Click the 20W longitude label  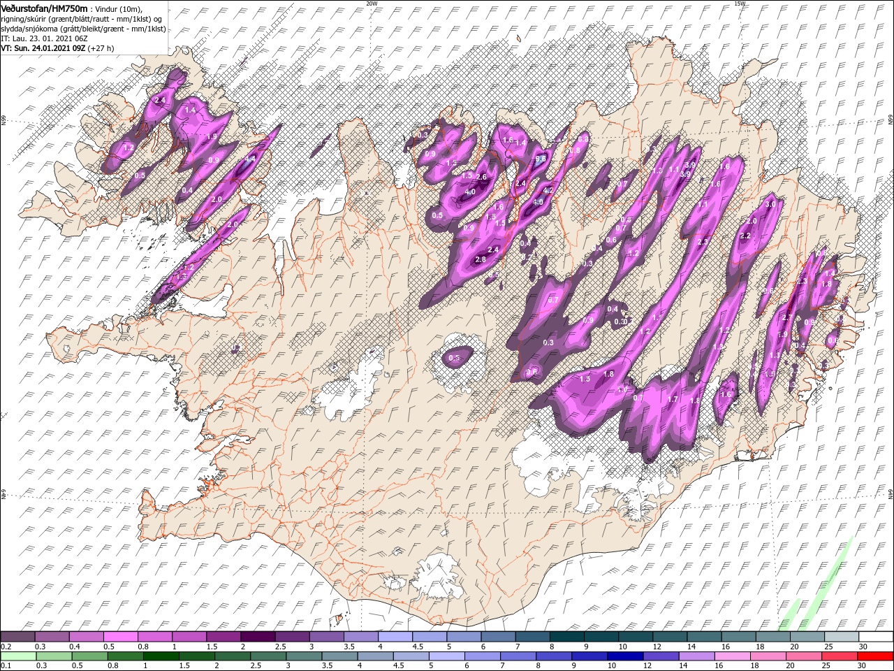(x=372, y=3)
